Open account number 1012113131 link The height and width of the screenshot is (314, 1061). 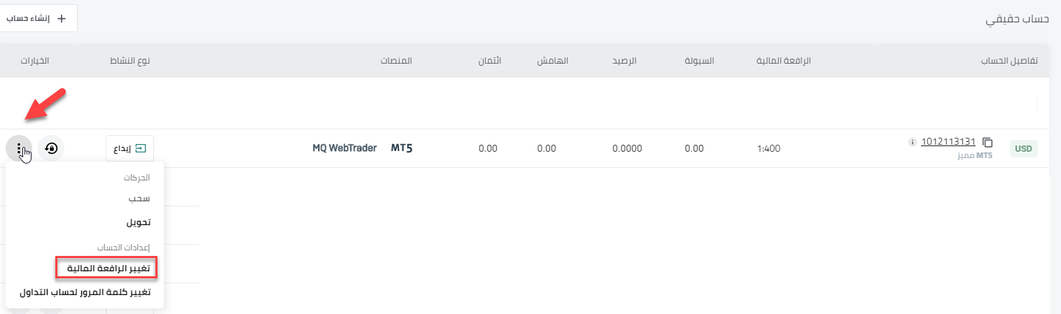pos(948,141)
